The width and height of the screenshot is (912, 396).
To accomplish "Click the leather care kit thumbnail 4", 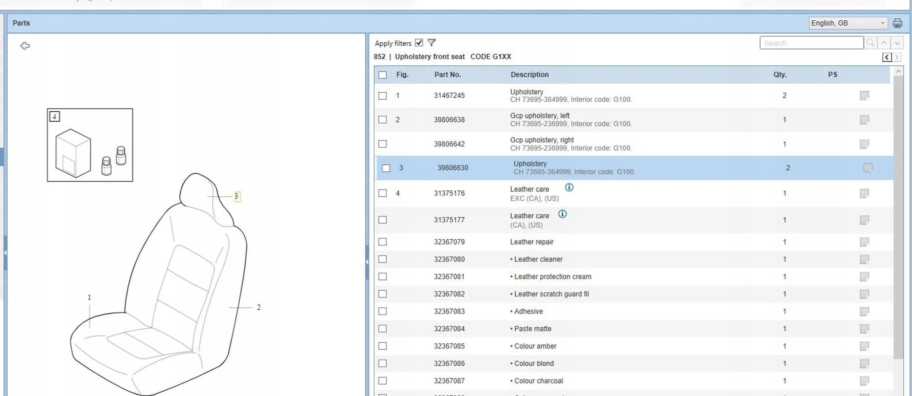I will 90,145.
